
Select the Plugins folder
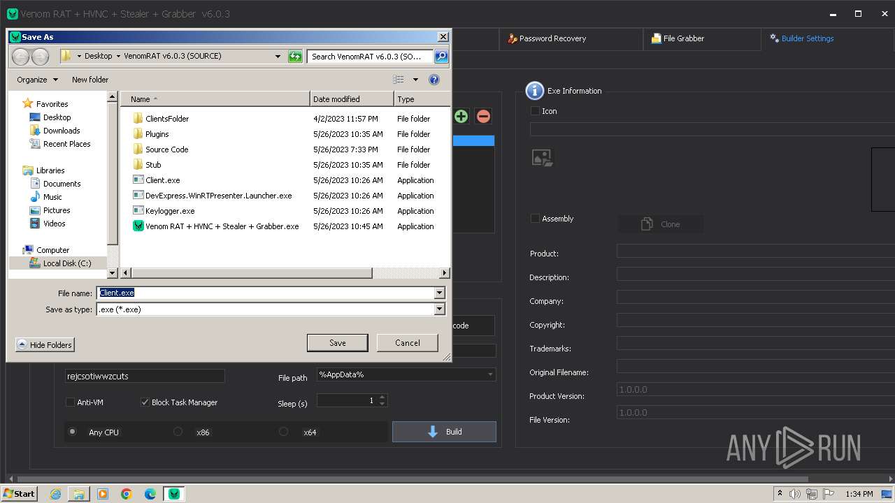point(157,134)
